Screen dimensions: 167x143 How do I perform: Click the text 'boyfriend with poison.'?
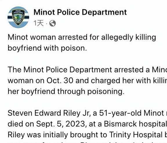(x=47, y=48)
